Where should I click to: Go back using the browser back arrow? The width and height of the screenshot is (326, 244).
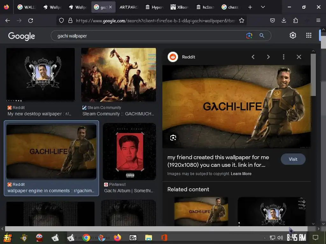point(8,21)
